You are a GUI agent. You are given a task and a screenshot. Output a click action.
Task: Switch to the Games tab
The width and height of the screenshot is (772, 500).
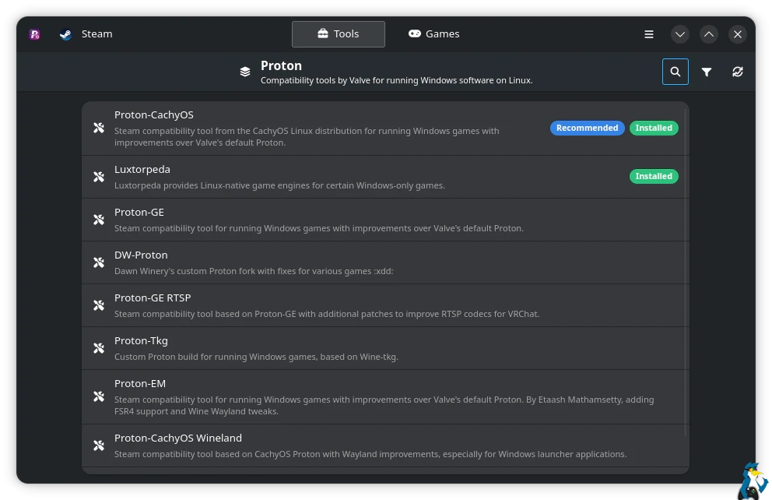coord(433,34)
